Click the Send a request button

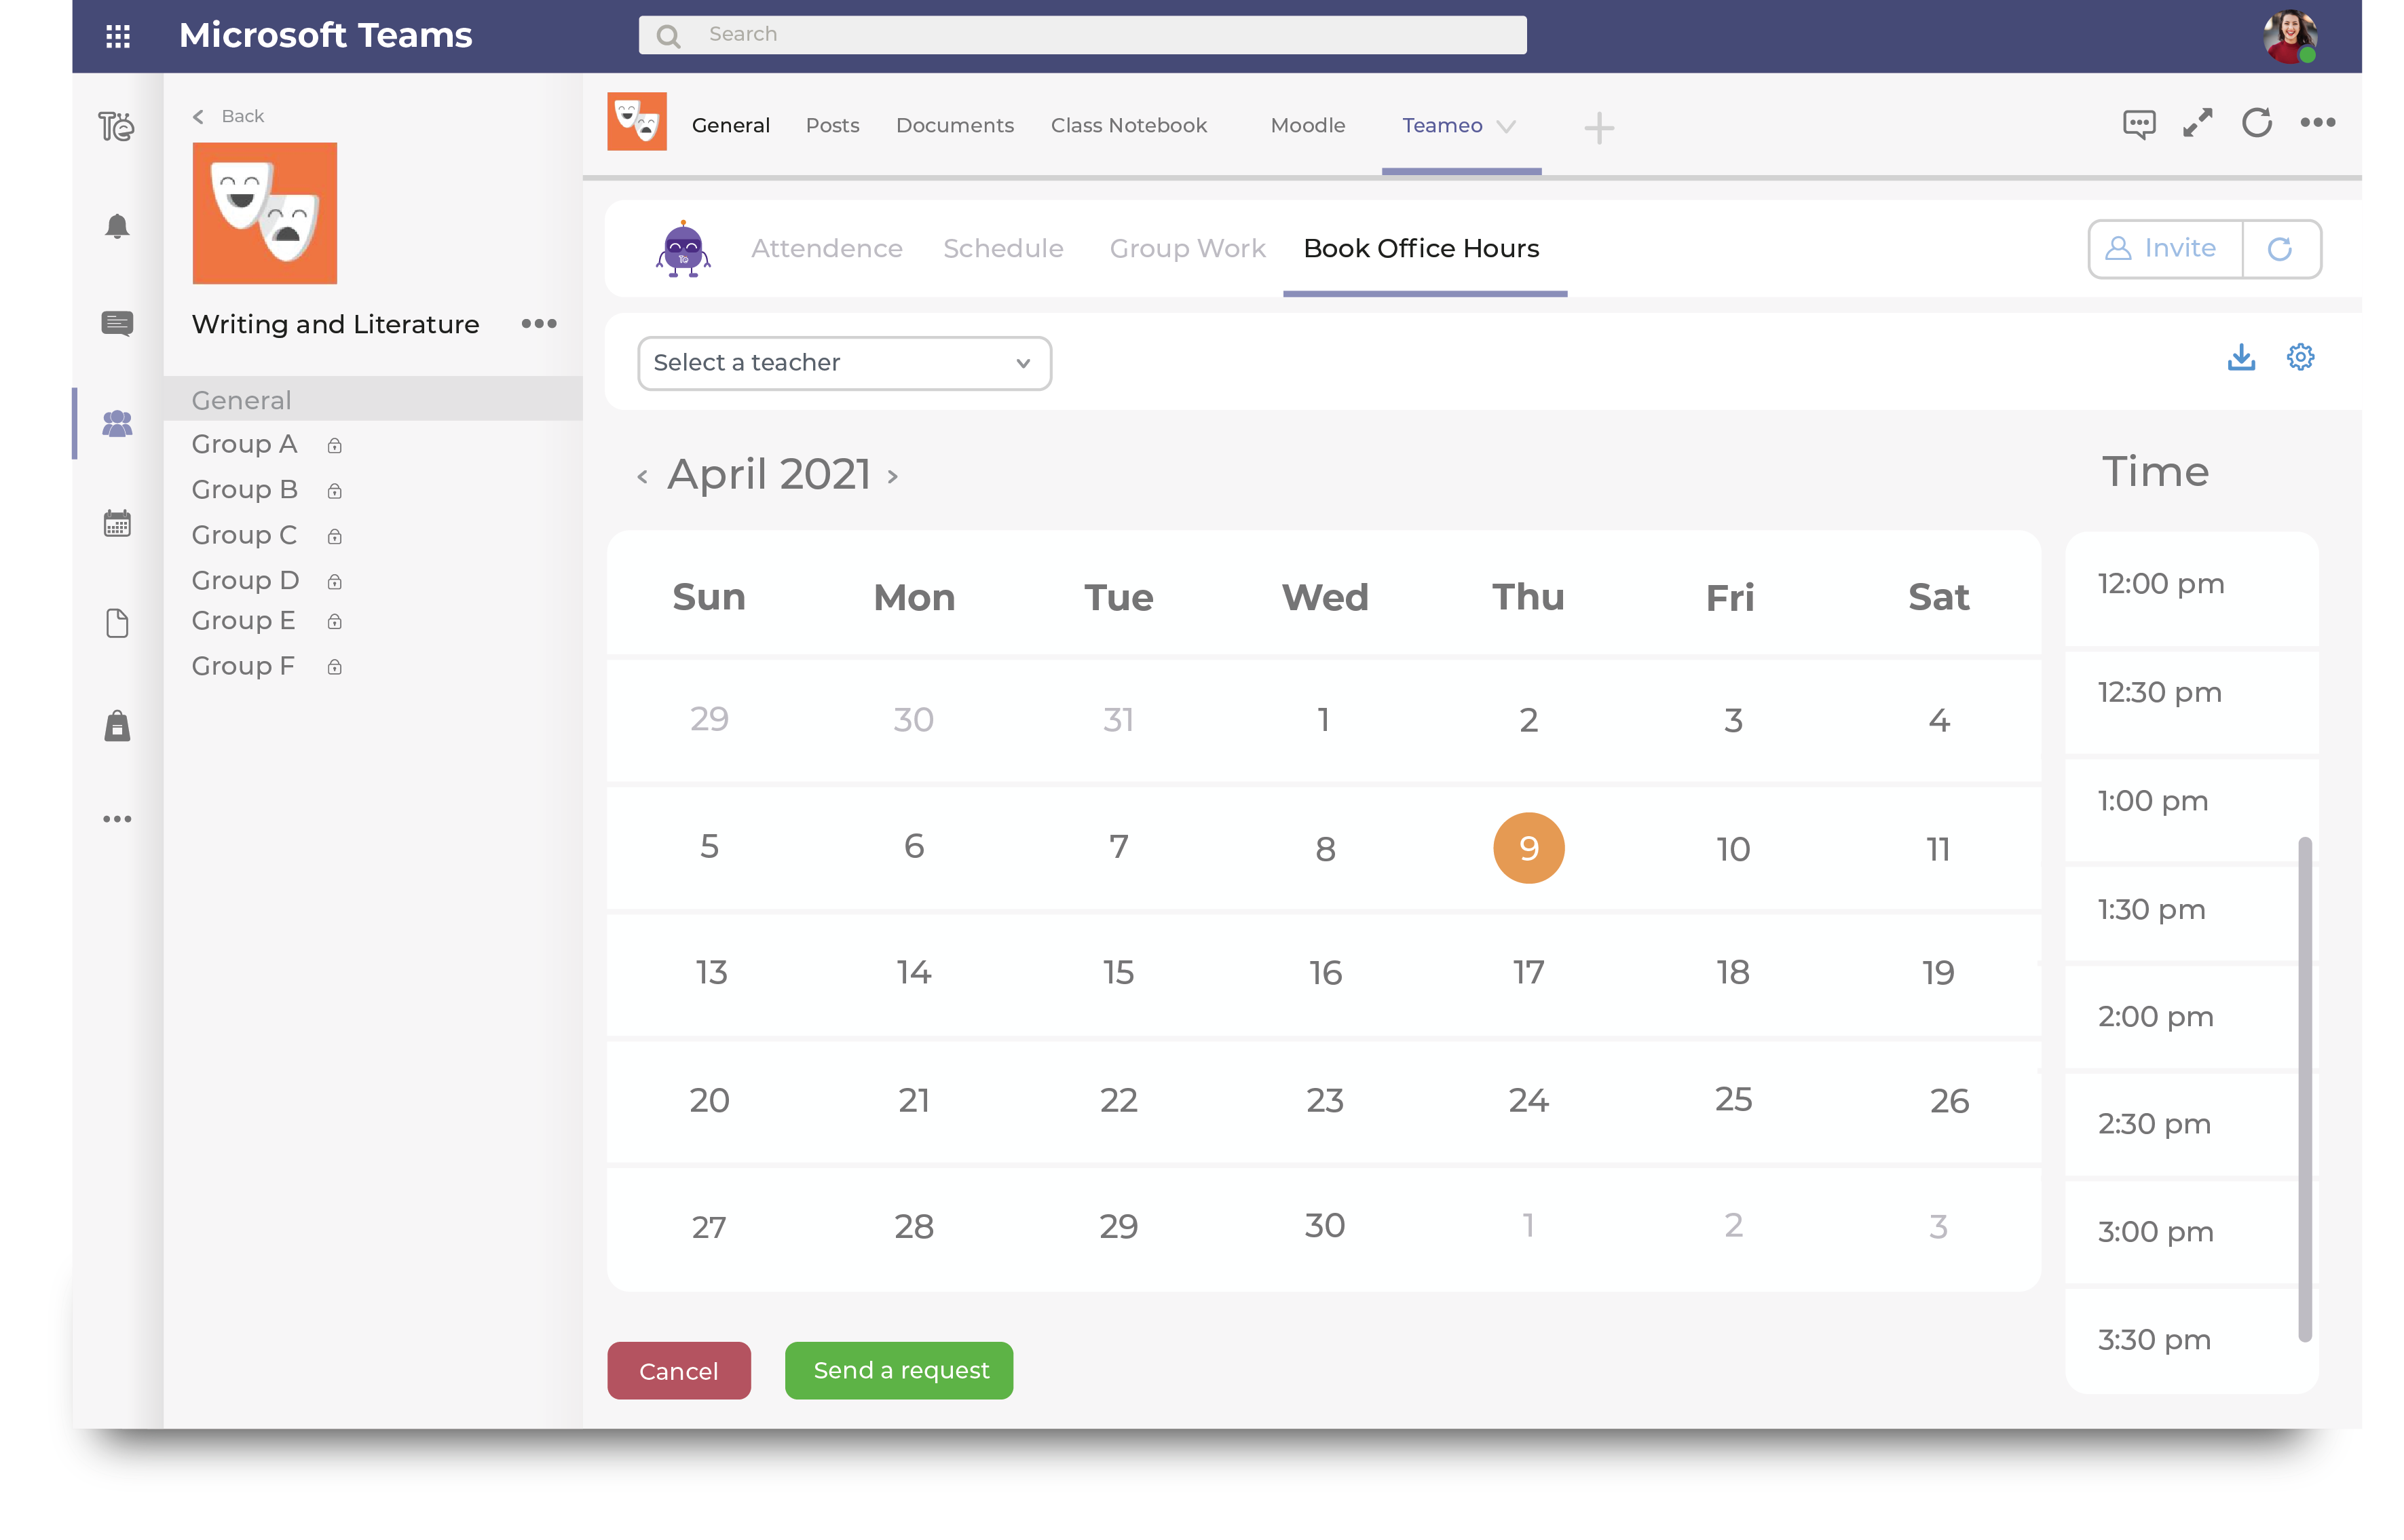point(898,1370)
